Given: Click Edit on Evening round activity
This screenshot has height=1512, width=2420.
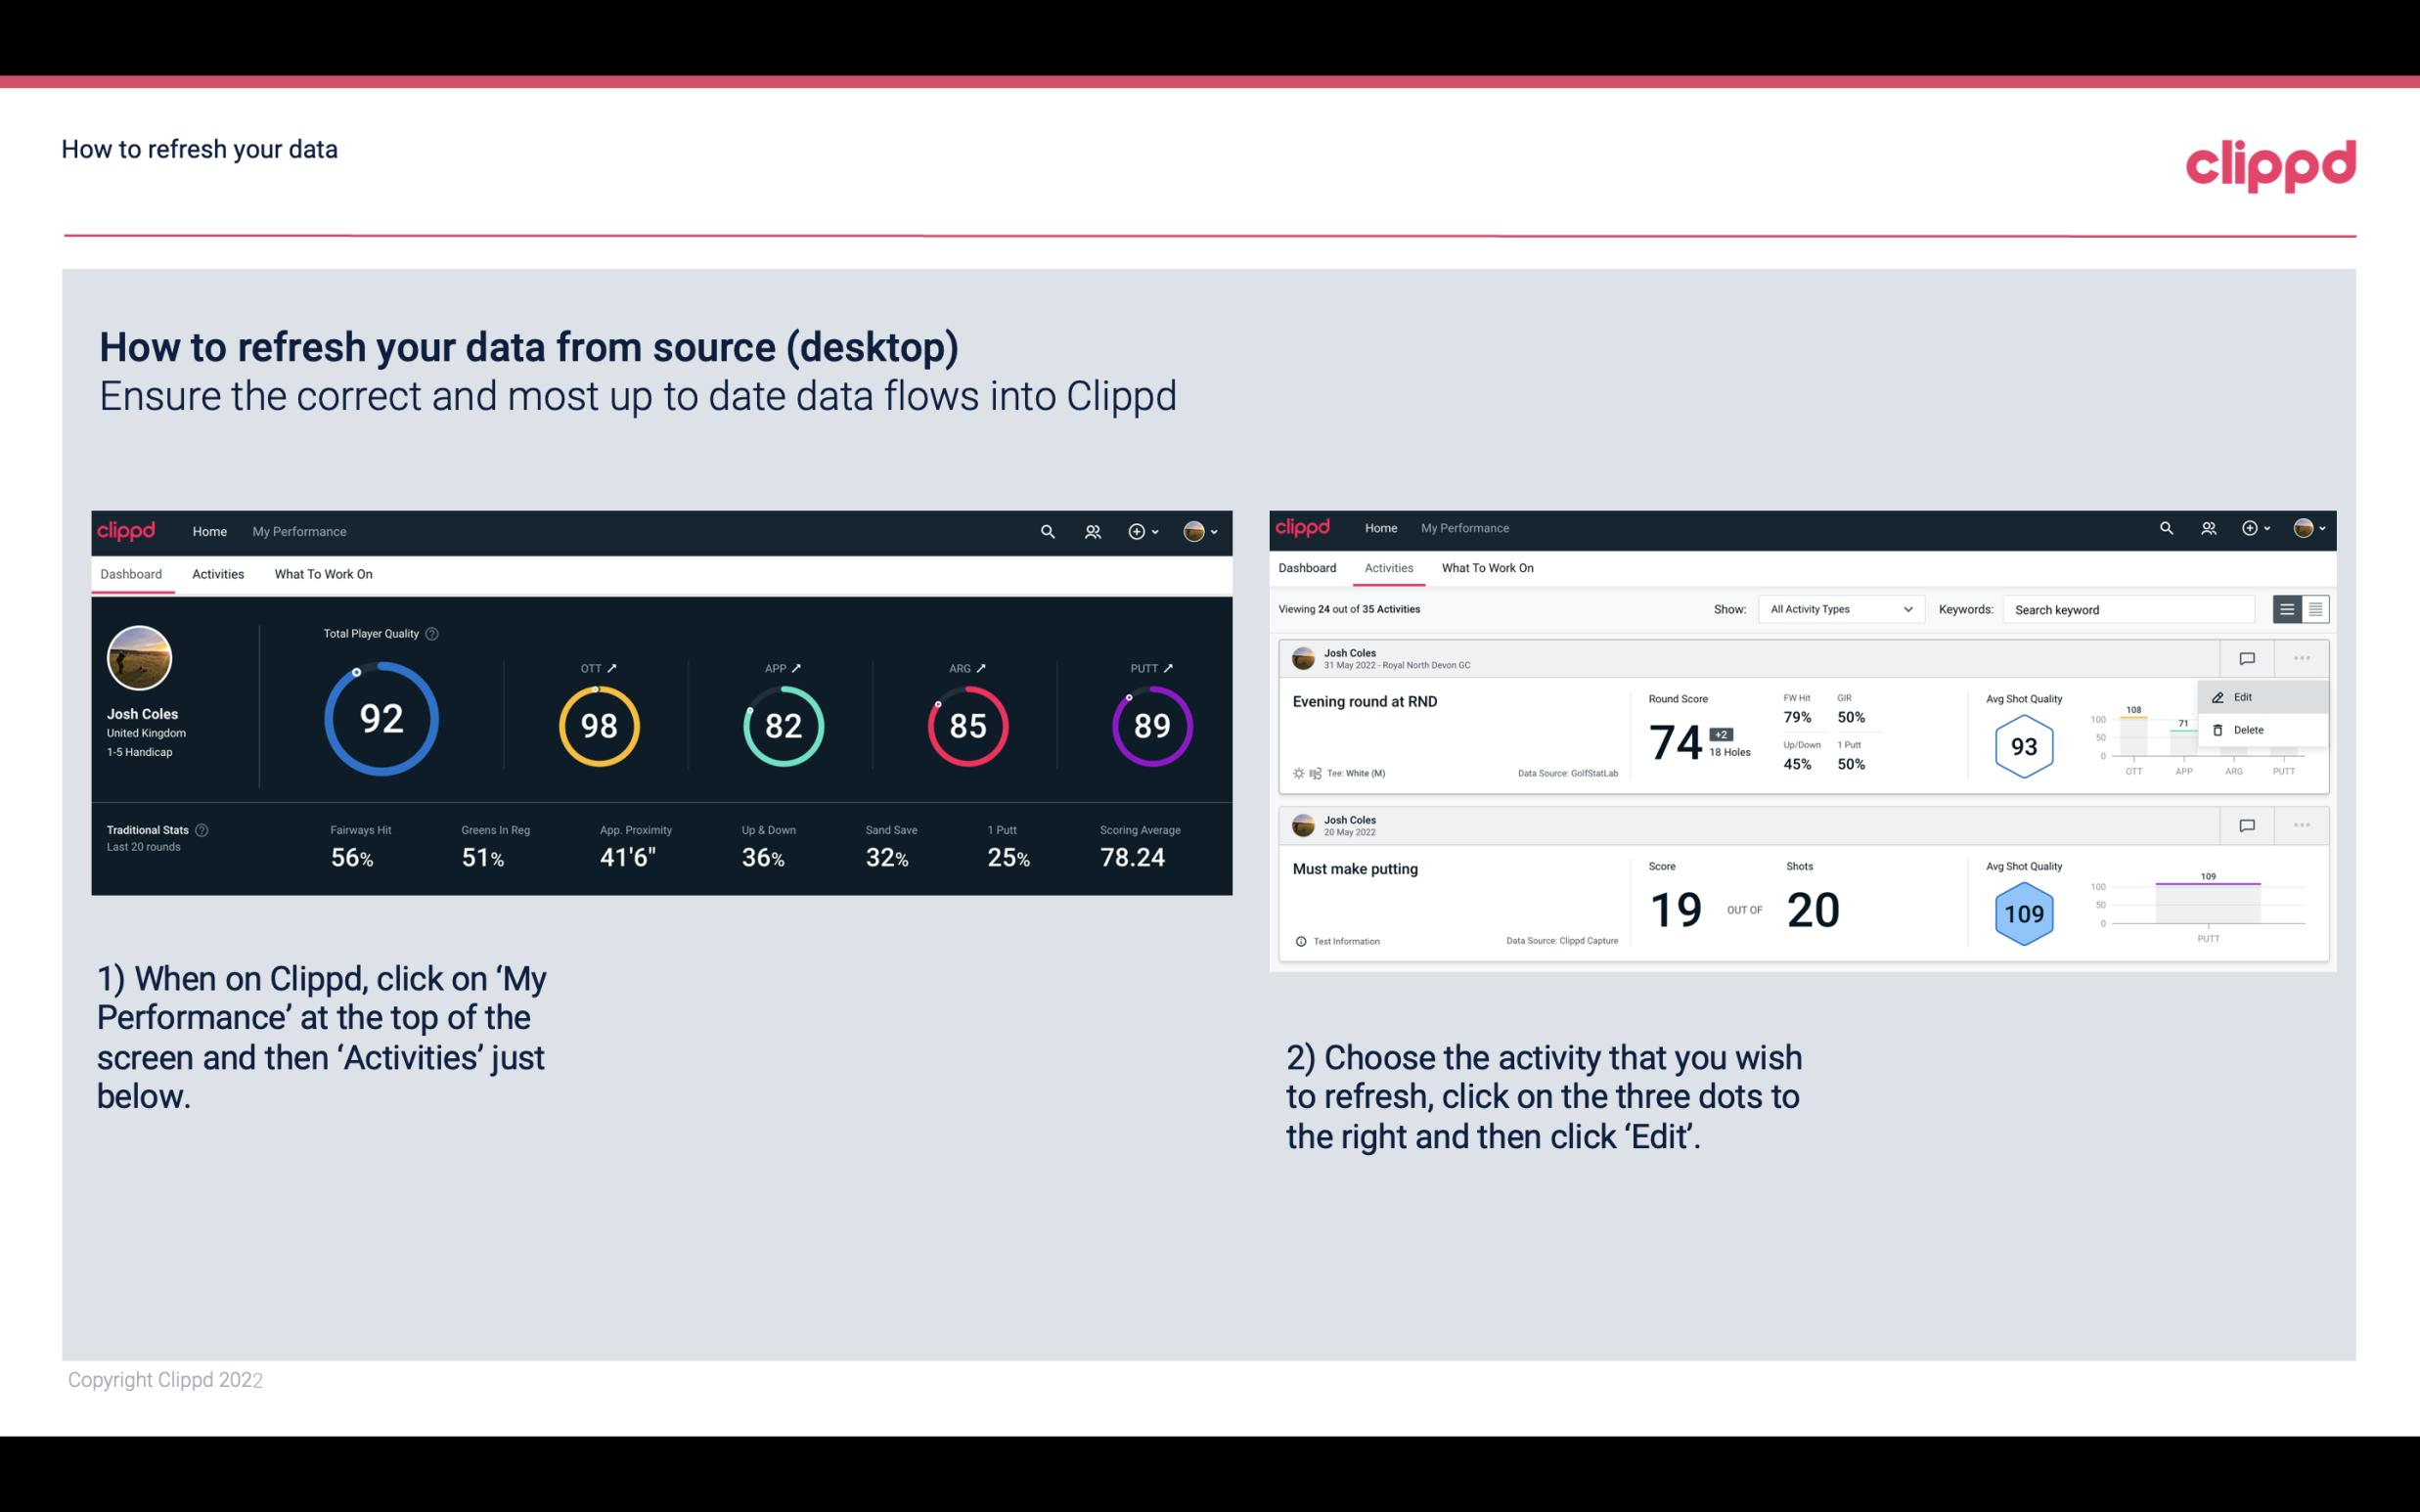Looking at the screenshot, I should click(2246, 695).
